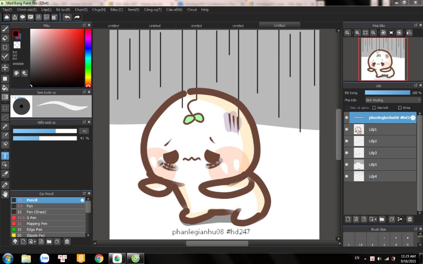
Task: Enable the Xén bớt checkbox
Action: click(374, 108)
